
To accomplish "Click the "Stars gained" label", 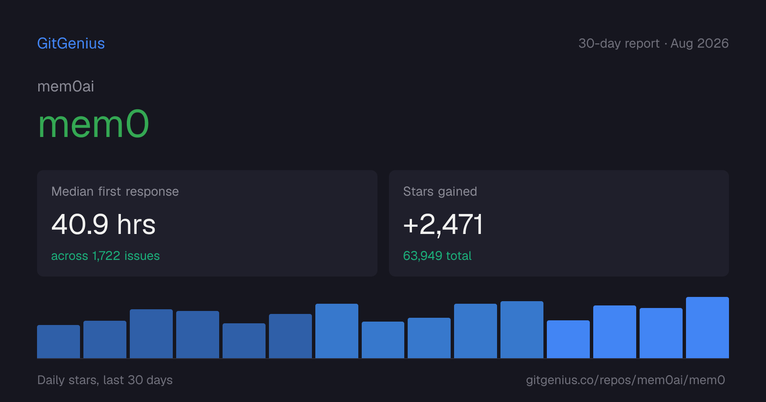I will 440,191.
